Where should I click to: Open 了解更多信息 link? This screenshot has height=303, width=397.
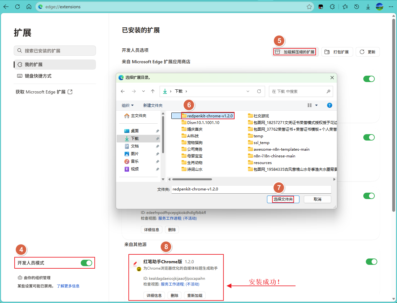click(68, 286)
